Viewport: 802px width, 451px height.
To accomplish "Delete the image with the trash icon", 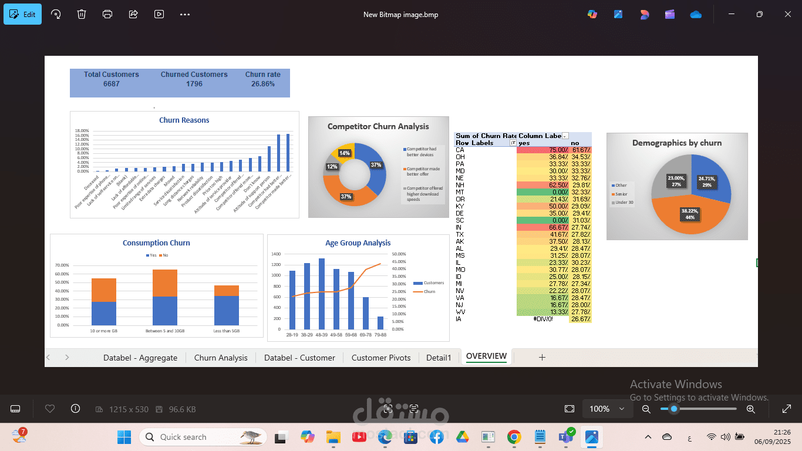I will [82, 14].
